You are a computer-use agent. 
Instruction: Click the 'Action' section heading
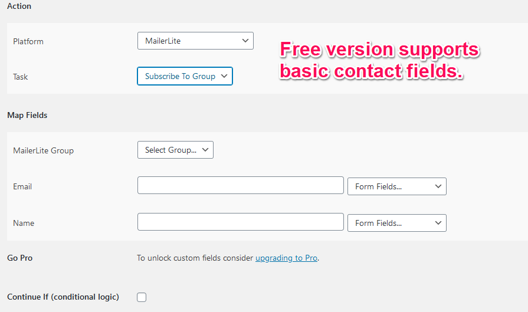coord(19,6)
